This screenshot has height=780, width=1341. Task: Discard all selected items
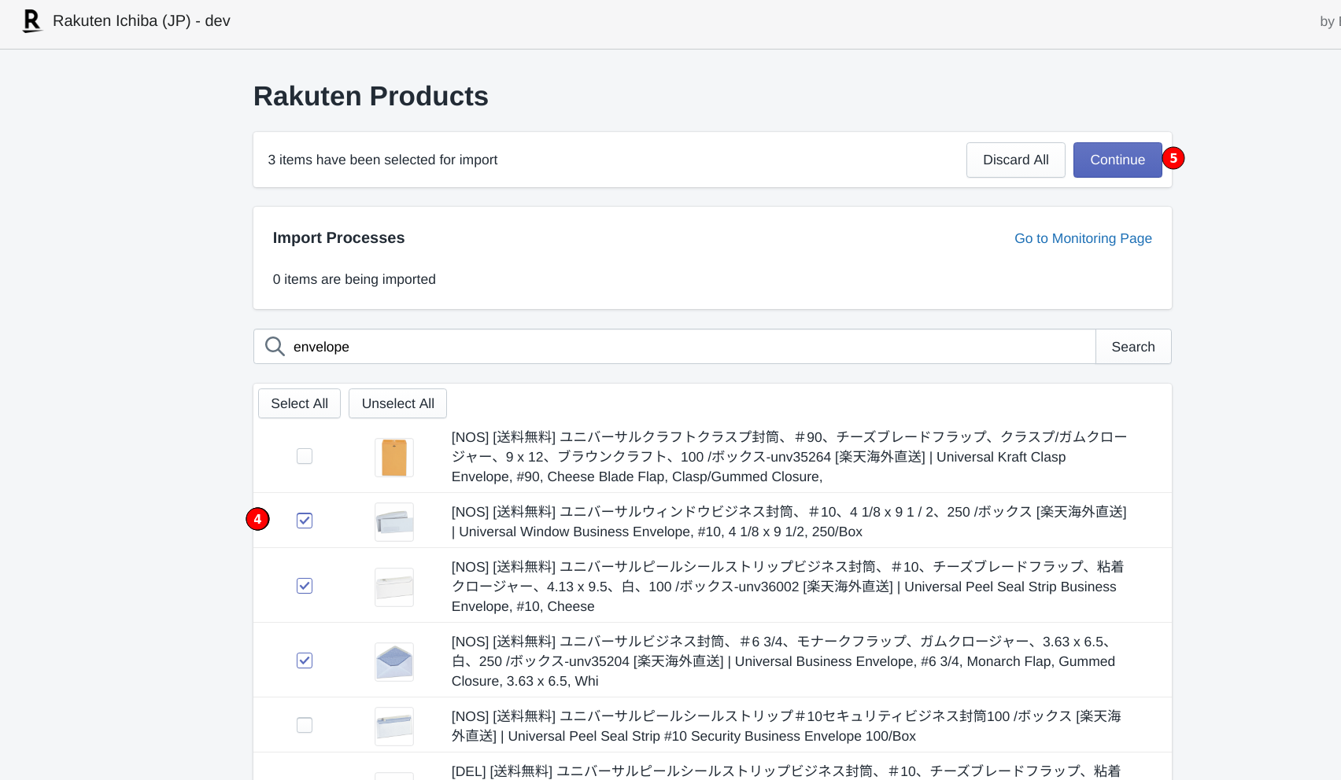click(x=1015, y=160)
